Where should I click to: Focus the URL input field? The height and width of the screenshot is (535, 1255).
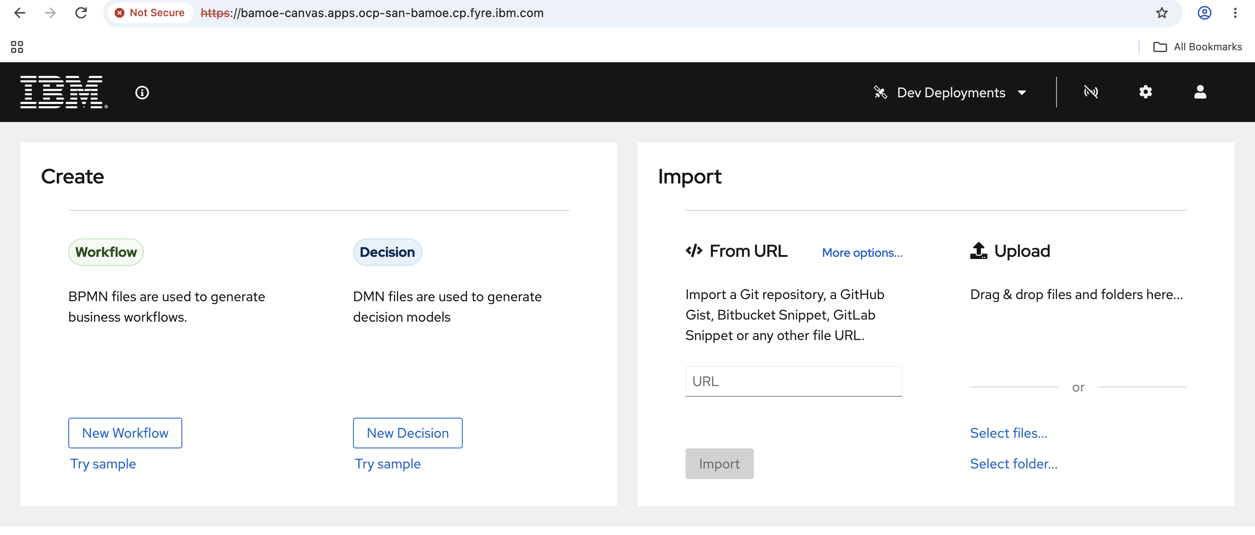point(794,381)
